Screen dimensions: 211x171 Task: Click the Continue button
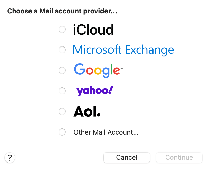tap(179, 158)
